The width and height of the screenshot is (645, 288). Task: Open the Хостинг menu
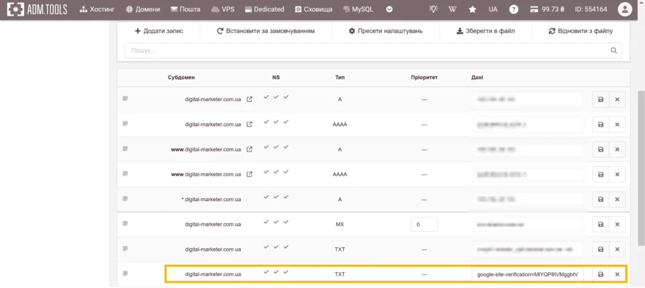(x=97, y=9)
